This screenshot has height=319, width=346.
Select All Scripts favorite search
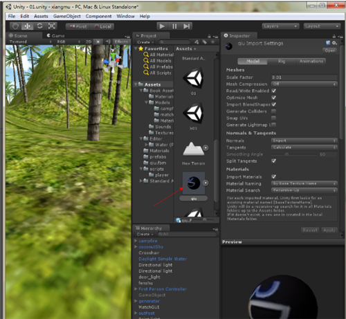pyautogui.click(x=157, y=73)
